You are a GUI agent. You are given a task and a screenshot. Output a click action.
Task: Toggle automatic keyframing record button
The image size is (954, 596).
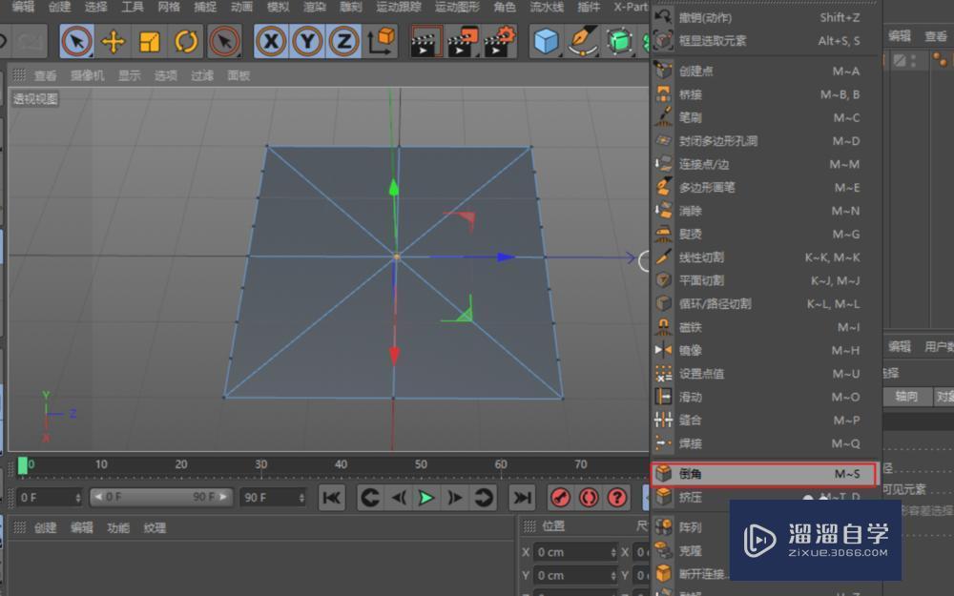(x=589, y=498)
